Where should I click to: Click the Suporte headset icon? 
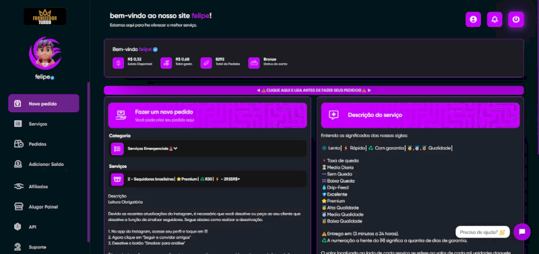coord(18,247)
